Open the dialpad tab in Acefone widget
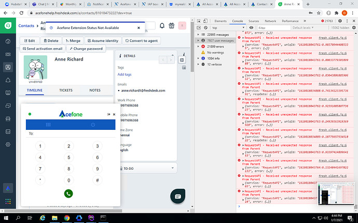Image resolution: width=358 pixels, height=223 pixels. [x=48, y=125]
